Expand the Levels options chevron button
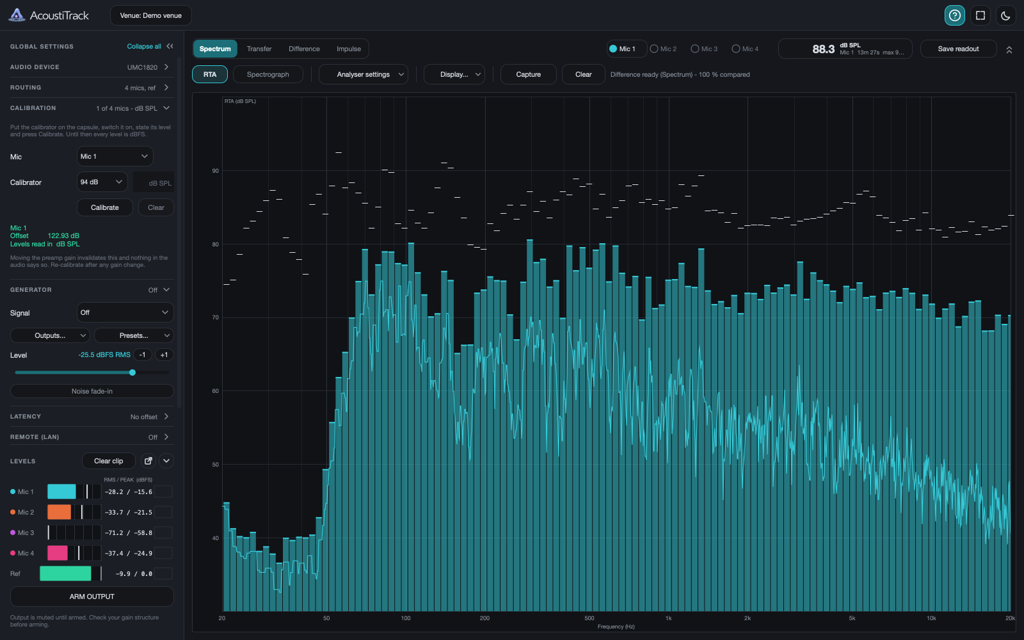The height and width of the screenshot is (640, 1024). coord(166,461)
